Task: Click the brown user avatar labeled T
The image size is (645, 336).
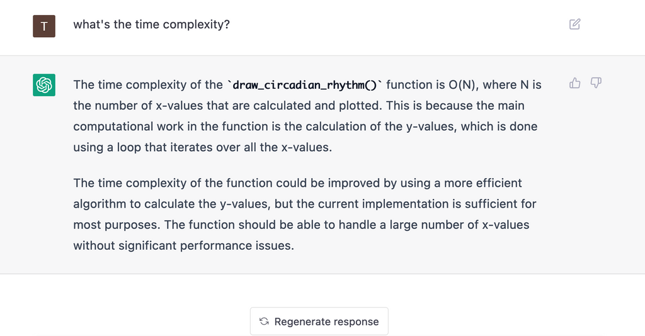Action: click(x=44, y=26)
